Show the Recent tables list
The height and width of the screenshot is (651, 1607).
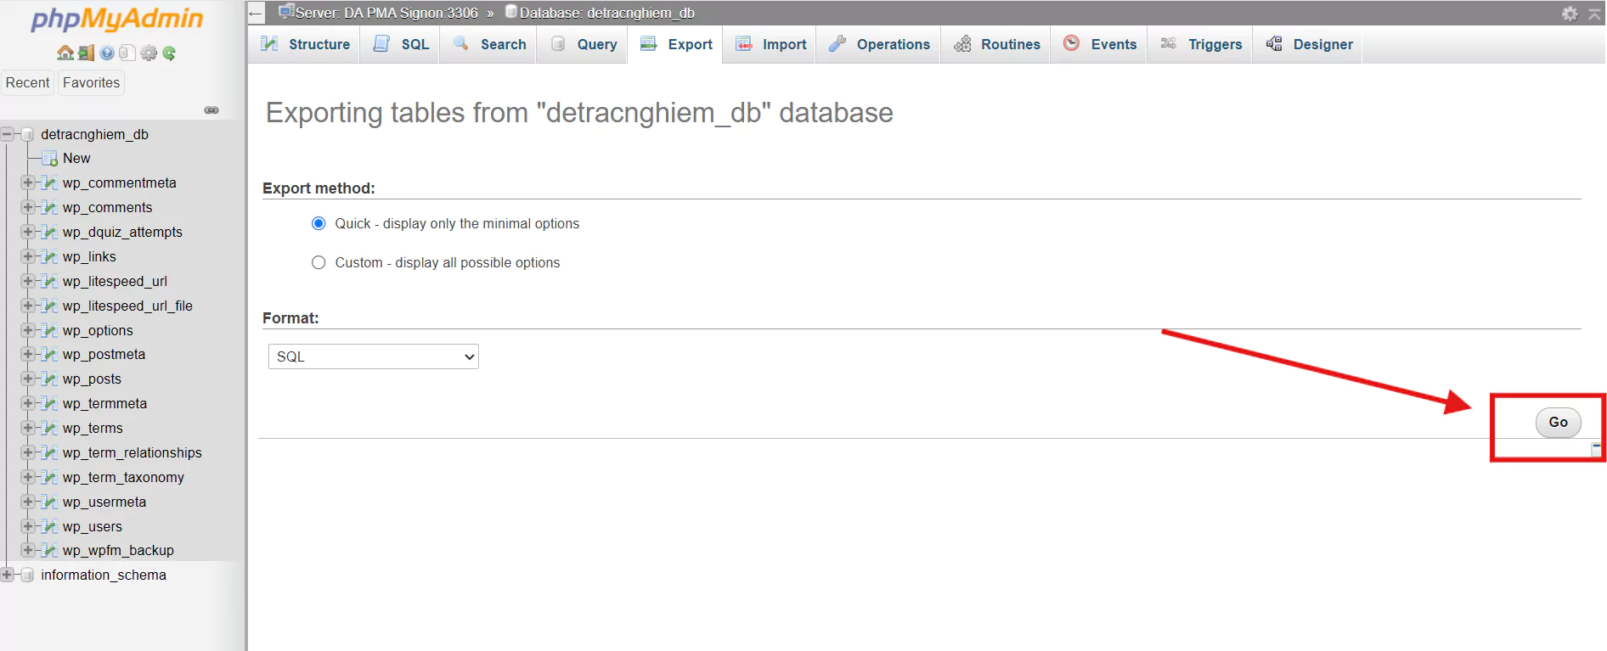pos(28,82)
